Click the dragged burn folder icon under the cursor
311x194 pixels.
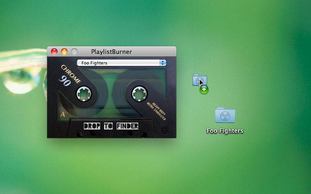click(200, 80)
